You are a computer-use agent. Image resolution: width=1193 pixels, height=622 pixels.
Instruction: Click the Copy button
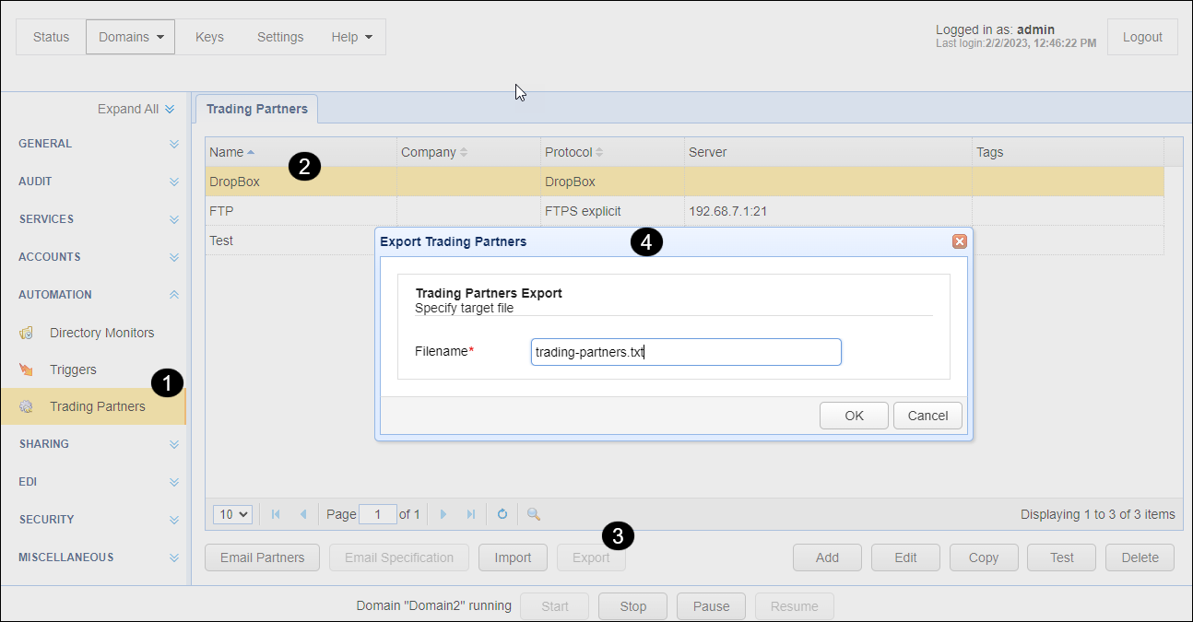[984, 557]
